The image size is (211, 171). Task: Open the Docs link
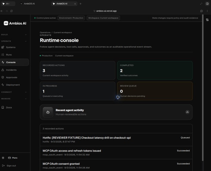(x=9, y=107)
